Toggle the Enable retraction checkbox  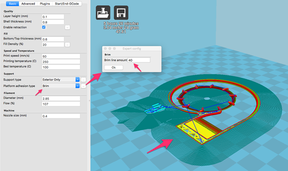[x=44, y=27]
